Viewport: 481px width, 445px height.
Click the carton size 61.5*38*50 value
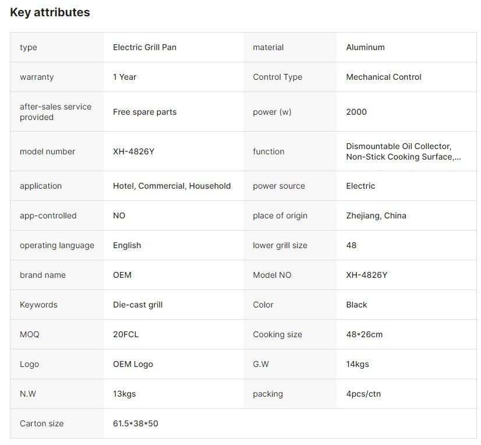pyautogui.click(x=136, y=423)
